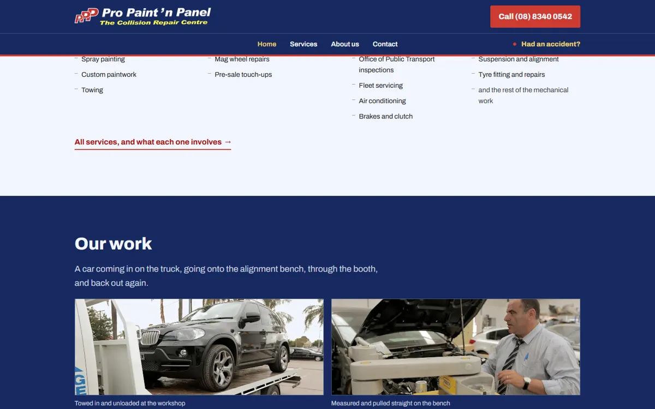Select 'Brakes and clutch' list item
This screenshot has height=409, width=655.
pyautogui.click(x=386, y=116)
